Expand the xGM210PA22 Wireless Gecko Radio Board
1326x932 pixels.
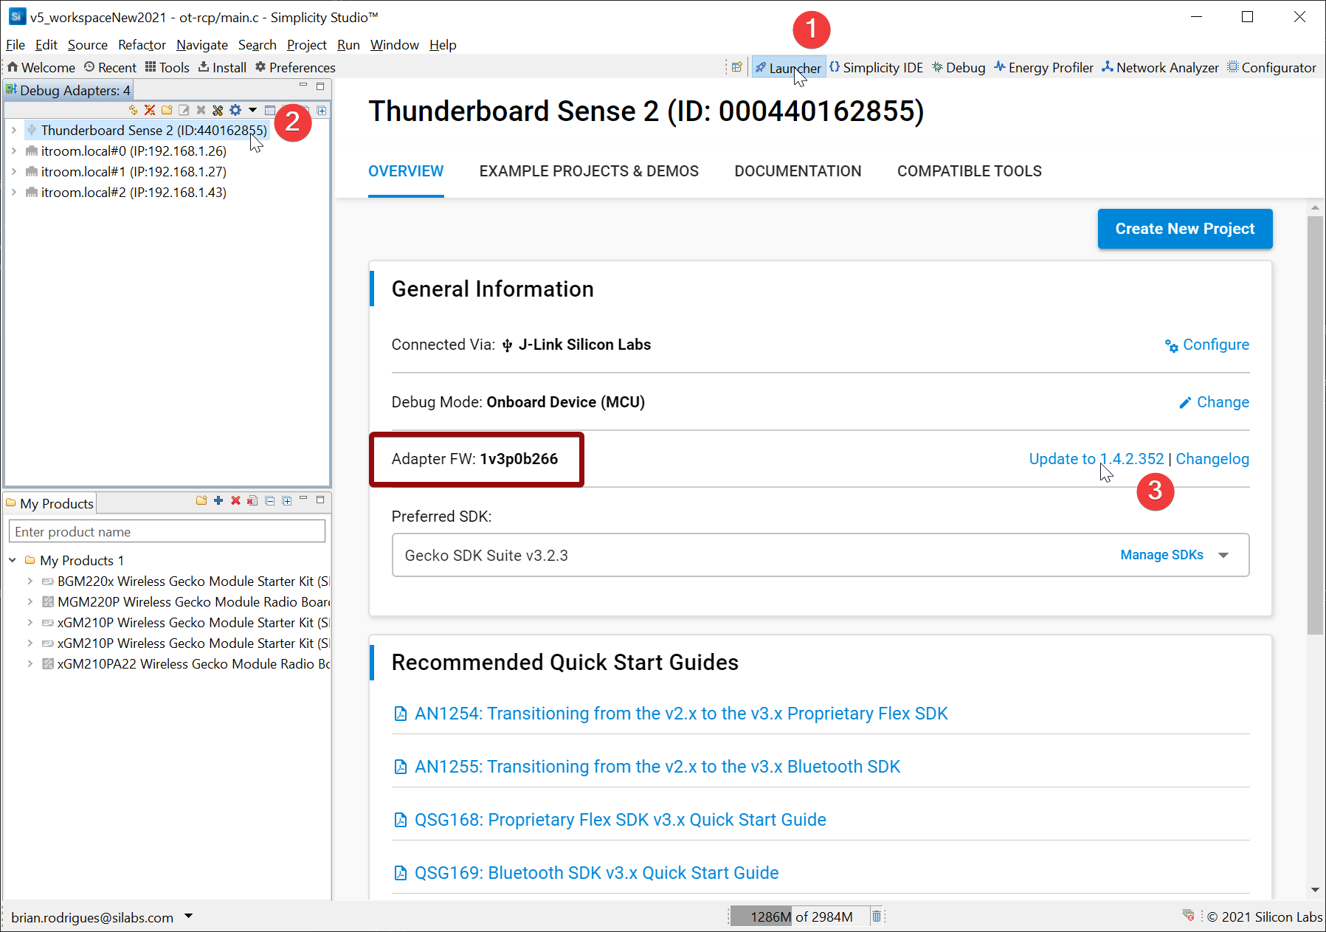click(30, 663)
